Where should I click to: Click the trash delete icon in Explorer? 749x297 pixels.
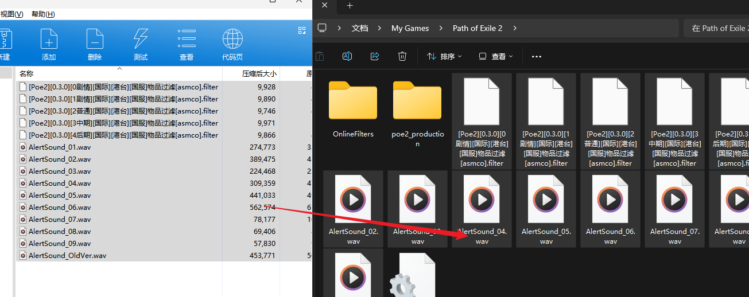(x=402, y=56)
